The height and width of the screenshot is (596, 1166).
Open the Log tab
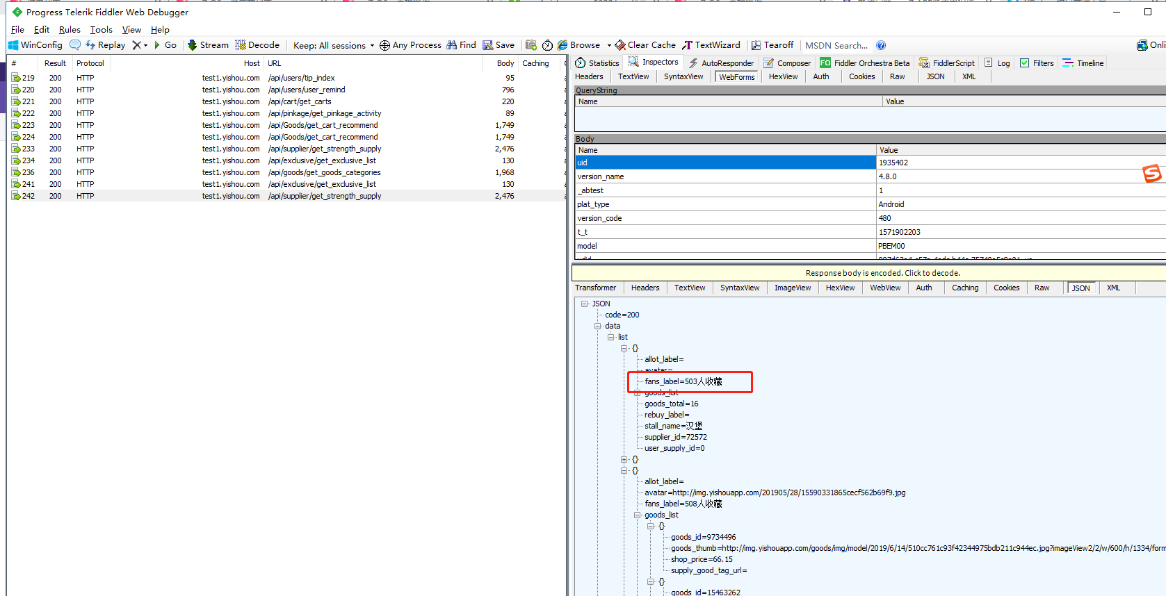coord(997,63)
